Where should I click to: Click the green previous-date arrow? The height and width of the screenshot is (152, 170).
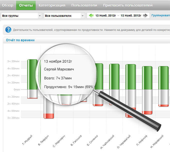[x=91, y=16]
